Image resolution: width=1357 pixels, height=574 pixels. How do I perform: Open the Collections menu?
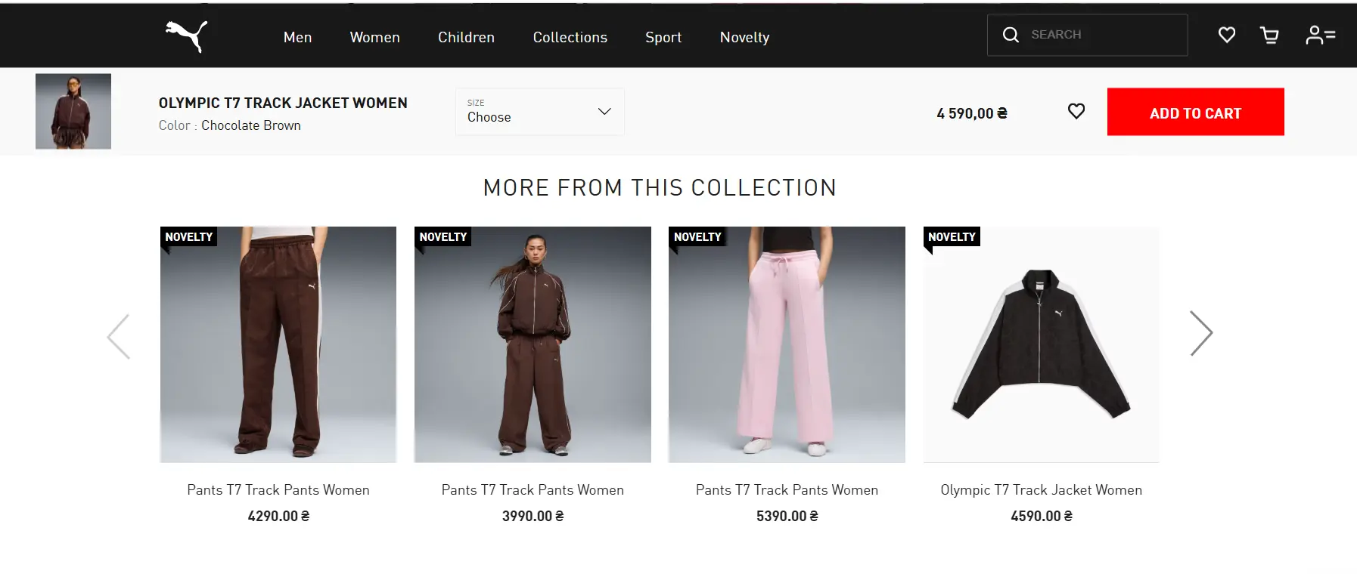click(x=570, y=37)
